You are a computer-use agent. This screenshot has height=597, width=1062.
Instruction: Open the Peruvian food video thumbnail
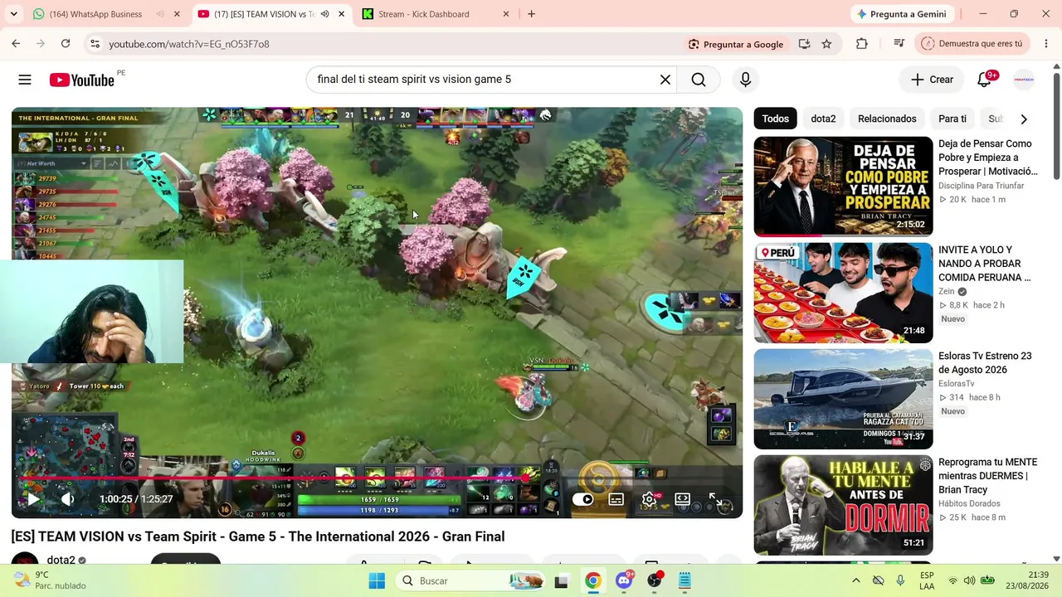(x=843, y=293)
